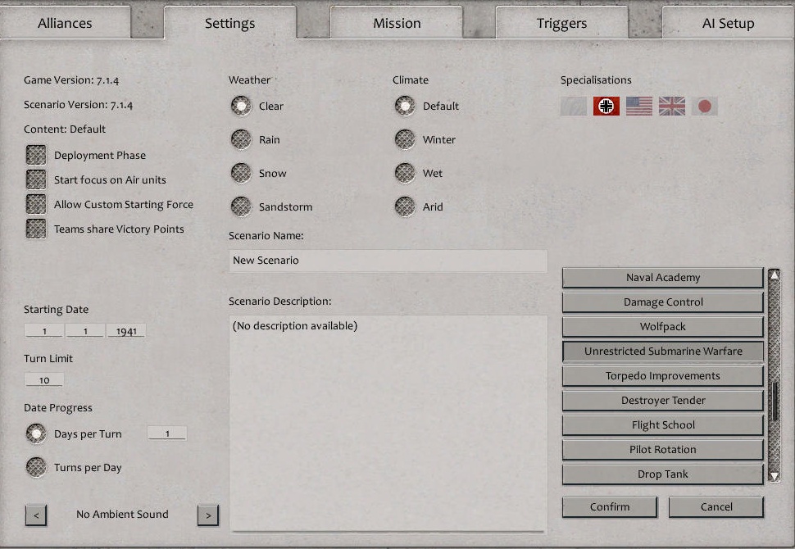Click the Destroyer Tender specialisation
Viewport: 795px width, 549px height.
pos(663,401)
